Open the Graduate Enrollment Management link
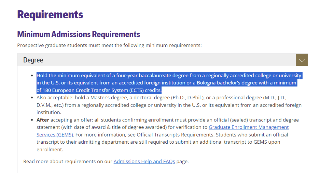320x173 pixels. pyautogui.click(x=249, y=127)
